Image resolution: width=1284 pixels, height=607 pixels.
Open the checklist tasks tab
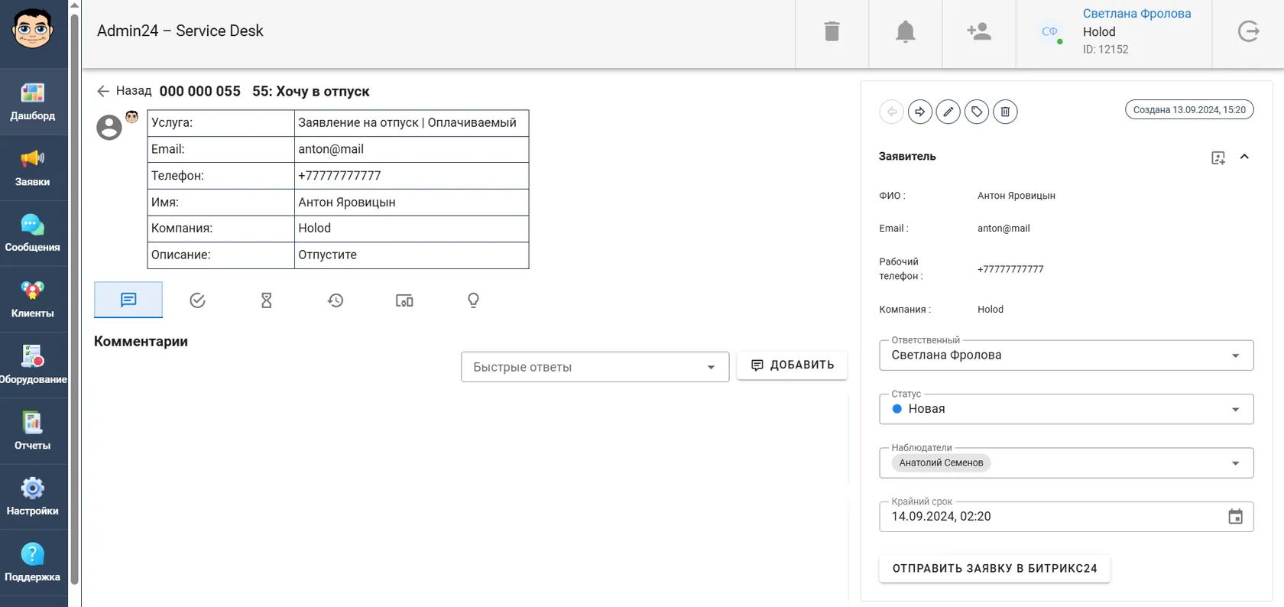197,300
